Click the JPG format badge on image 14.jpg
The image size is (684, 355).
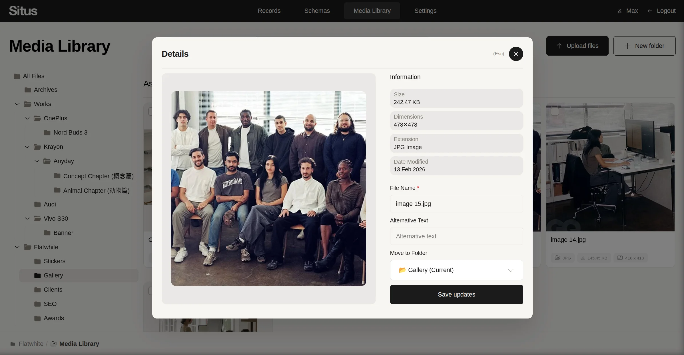click(x=562, y=258)
